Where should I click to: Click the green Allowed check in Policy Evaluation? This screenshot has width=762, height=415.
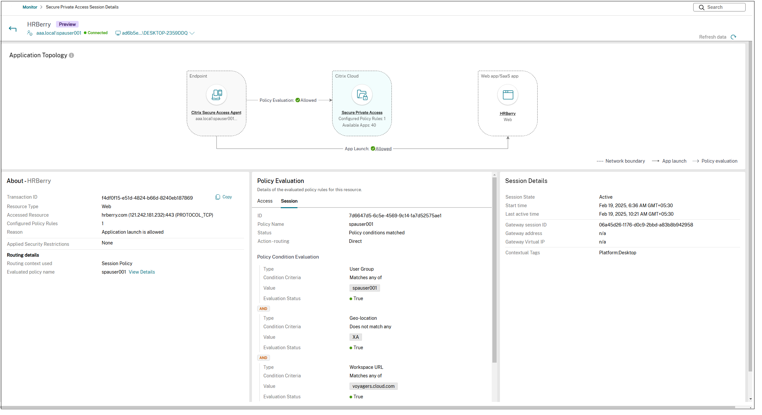pos(297,100)
